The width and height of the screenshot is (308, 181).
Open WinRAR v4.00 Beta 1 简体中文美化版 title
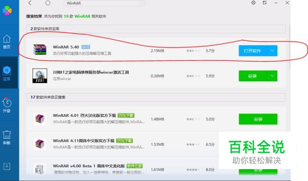point(89,166)
